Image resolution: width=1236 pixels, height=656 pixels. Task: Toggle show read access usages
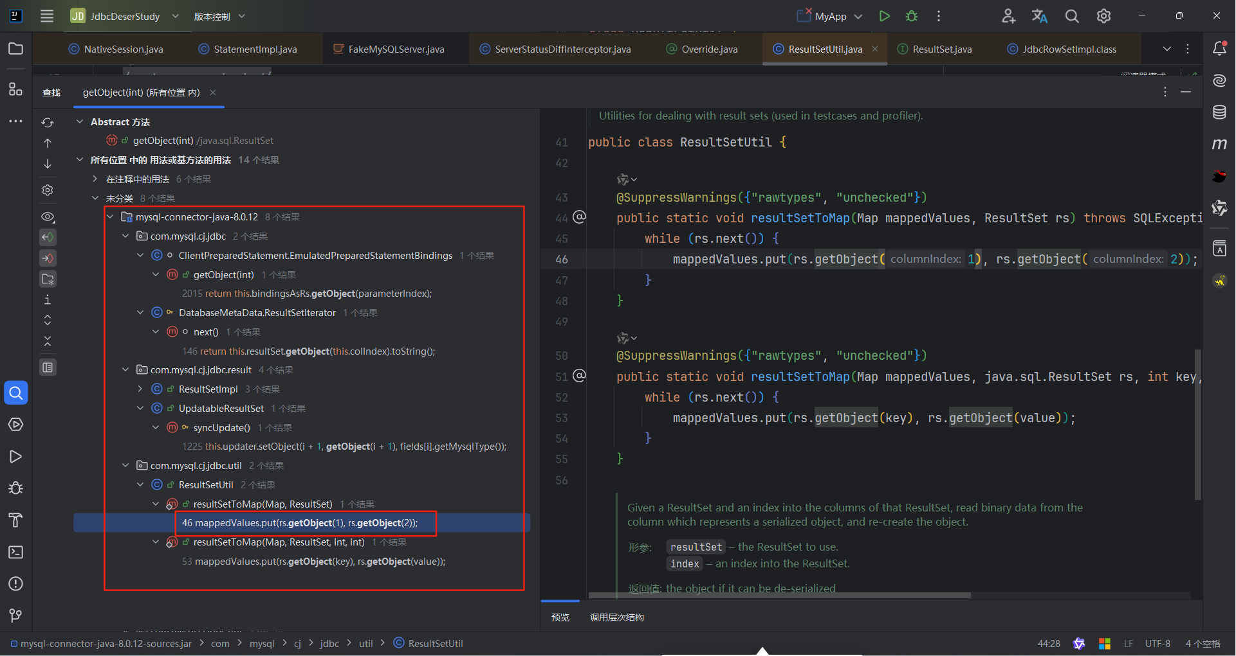[x=48, y=237]
